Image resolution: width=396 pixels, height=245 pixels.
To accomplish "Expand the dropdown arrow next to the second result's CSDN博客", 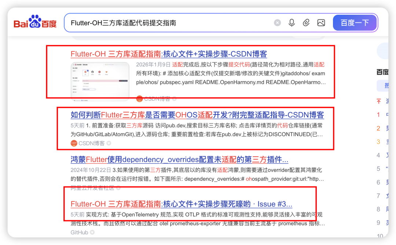I will (109, 143).
